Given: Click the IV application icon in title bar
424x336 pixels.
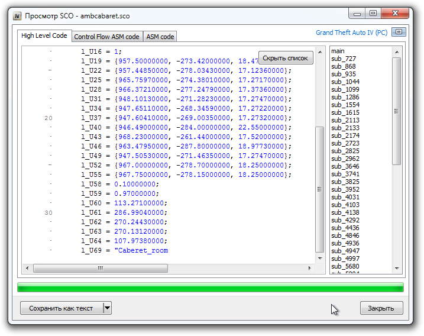Looking at the screenshot, I should (16, 15).
